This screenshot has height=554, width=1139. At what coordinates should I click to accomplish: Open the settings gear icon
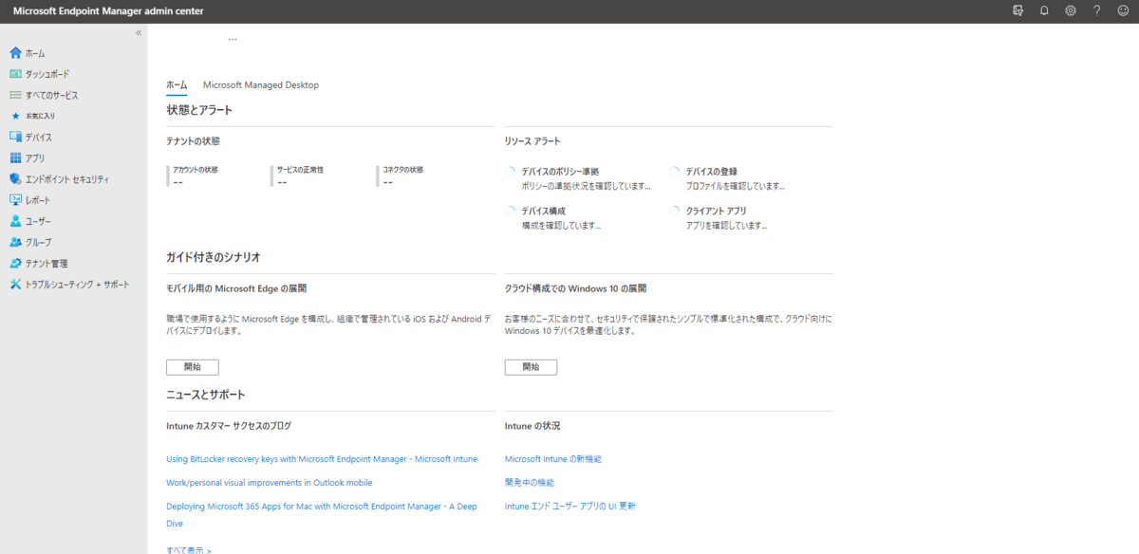coord(1071,10)
